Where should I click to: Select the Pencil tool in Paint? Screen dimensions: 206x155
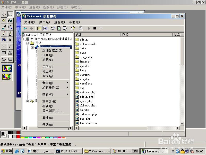pos(3,34)
